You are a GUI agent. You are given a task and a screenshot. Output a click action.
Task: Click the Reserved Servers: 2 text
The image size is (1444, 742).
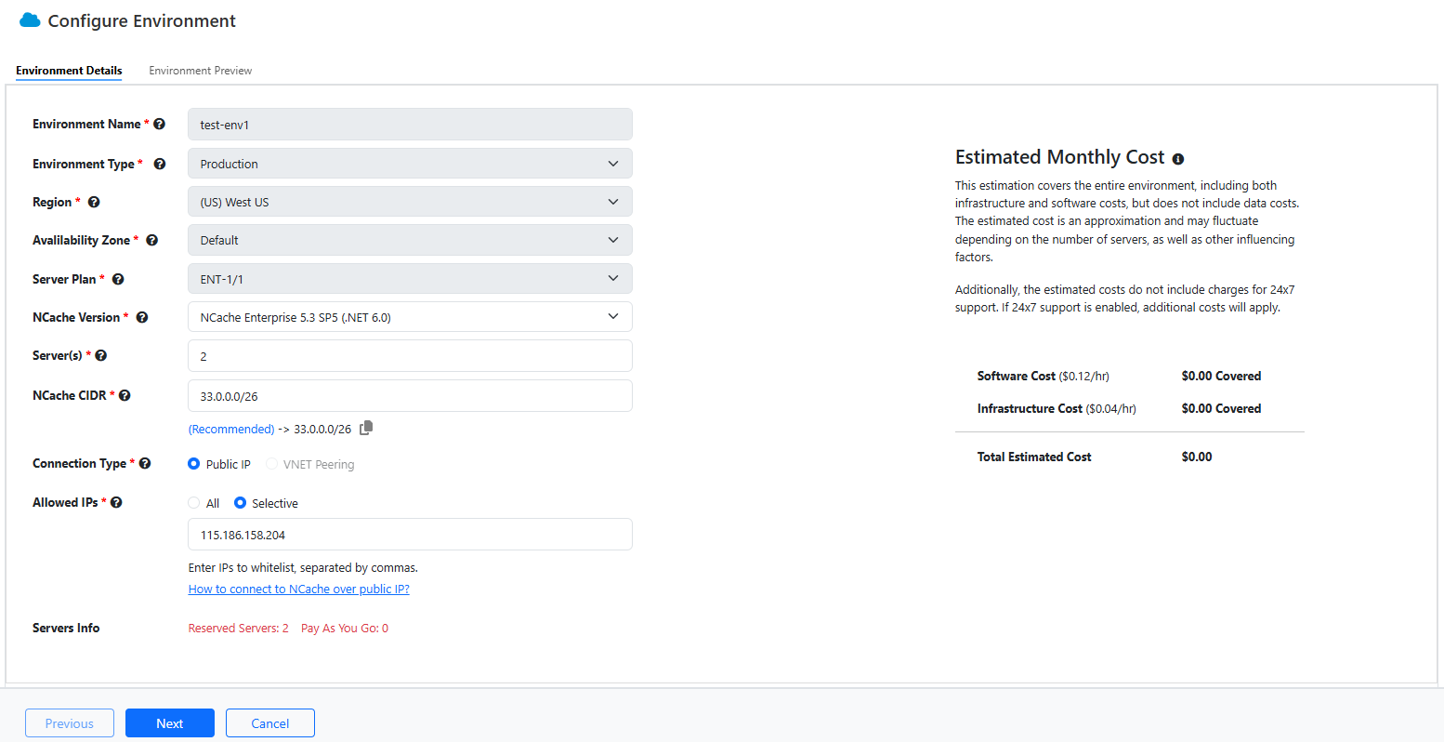tap(239, 629)
